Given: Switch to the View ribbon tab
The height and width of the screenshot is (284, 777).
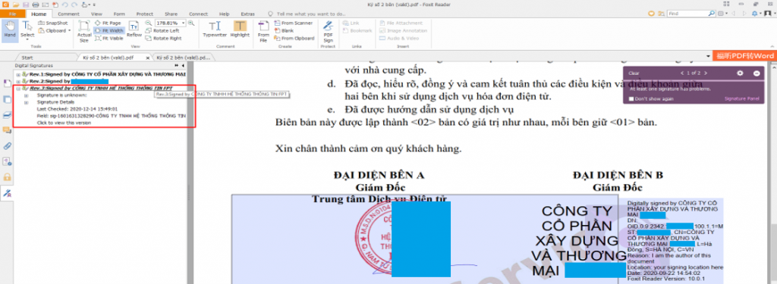Looking at the screenshot, I should pyautogui.click(x=96, y=14).
